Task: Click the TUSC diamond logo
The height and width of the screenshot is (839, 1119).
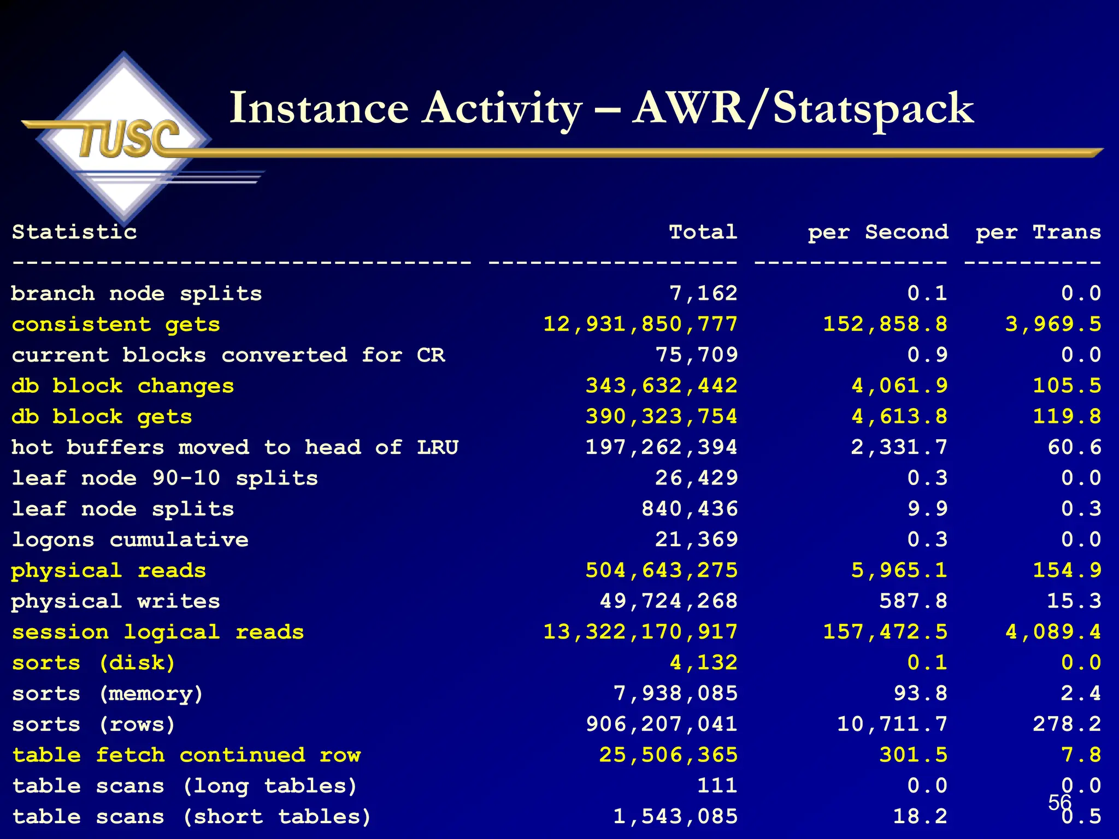Action: [125, 139]
